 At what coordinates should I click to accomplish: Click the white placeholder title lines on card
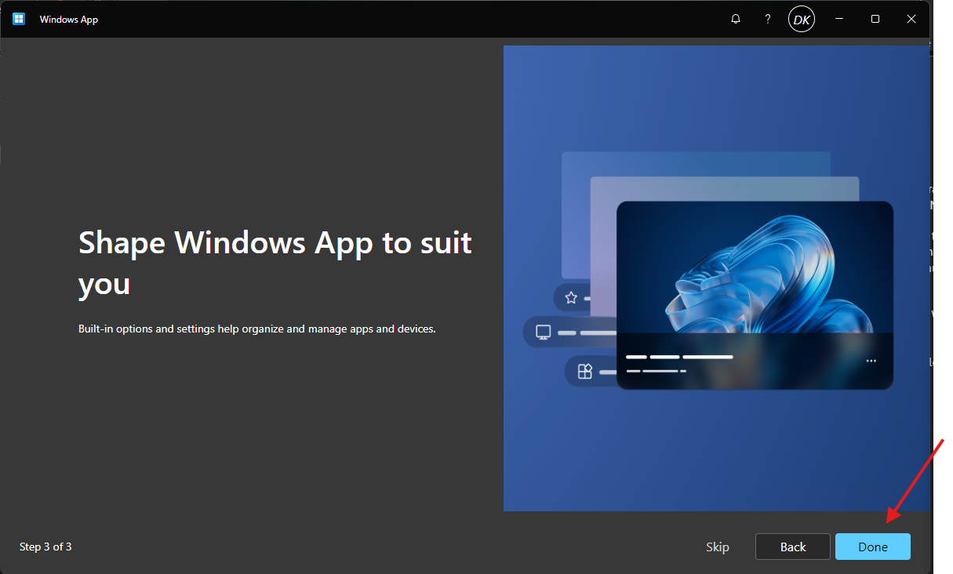(678, 357)
